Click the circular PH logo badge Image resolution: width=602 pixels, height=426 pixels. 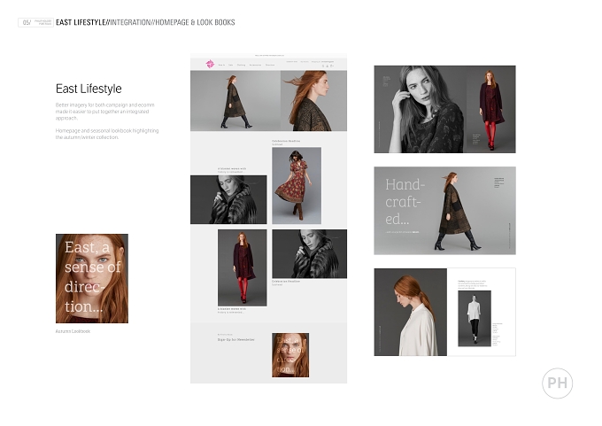click(557, 383)
